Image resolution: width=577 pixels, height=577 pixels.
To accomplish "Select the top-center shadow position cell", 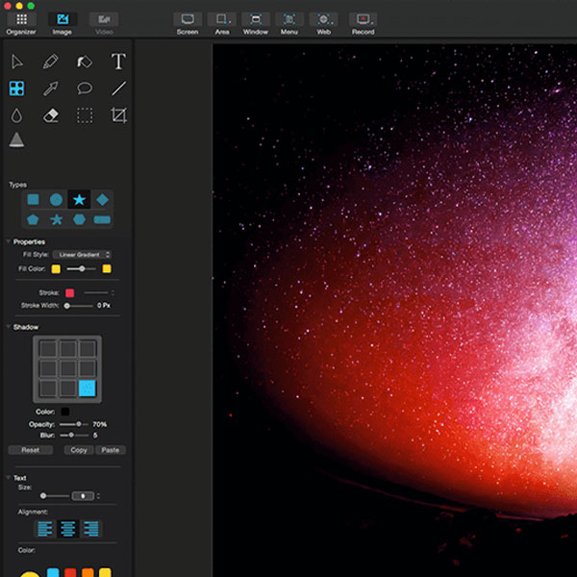I will [67, 349].
